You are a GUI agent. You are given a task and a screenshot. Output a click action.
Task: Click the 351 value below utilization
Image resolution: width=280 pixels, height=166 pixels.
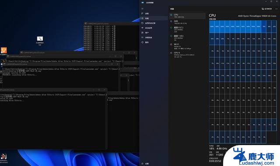(x=211, y=155)
